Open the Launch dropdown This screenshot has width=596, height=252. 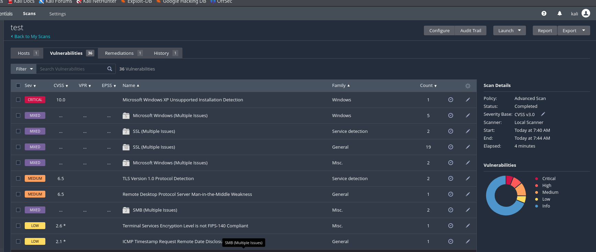tap(509, 30)
